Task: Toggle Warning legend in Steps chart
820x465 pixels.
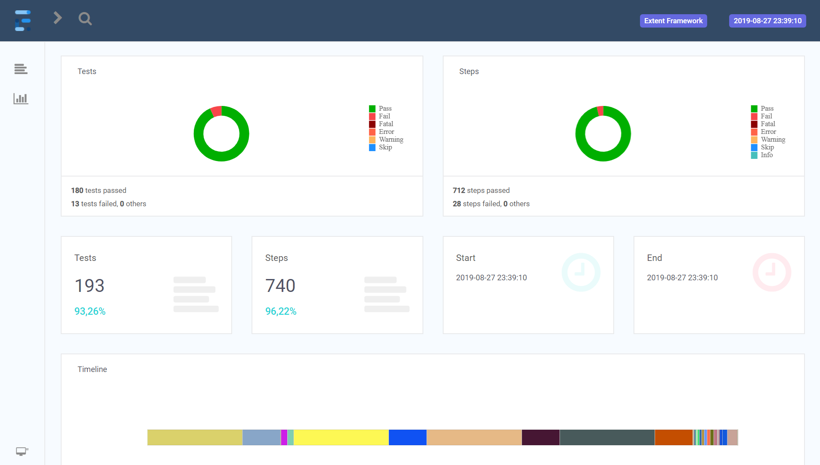Action: [768, 139]
